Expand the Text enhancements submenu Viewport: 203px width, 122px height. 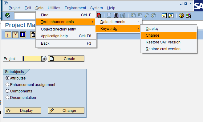tap(66, 22)
